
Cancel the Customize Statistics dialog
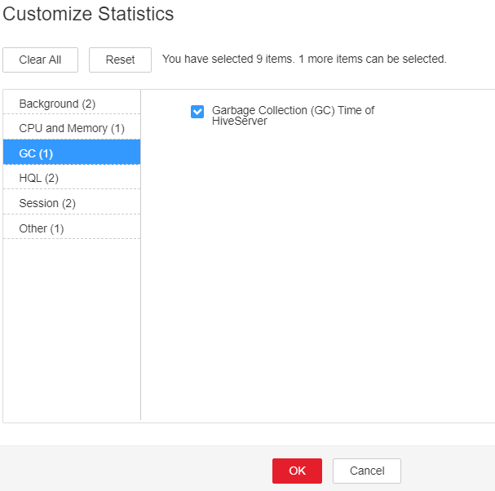tap(367, 471)
